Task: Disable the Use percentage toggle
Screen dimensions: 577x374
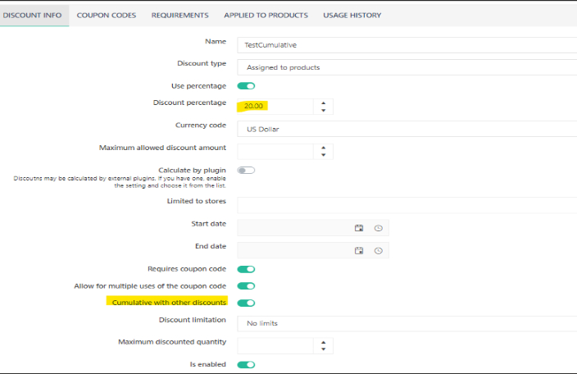Action: tap(246, 85)
